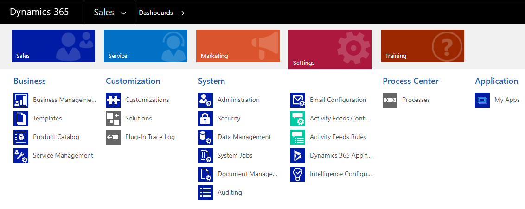Open the Training area tile
This screenshot has height=209, width=525.
pyautogui.click(x=422, y=46)
